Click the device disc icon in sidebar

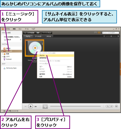(x=5, y=40)
